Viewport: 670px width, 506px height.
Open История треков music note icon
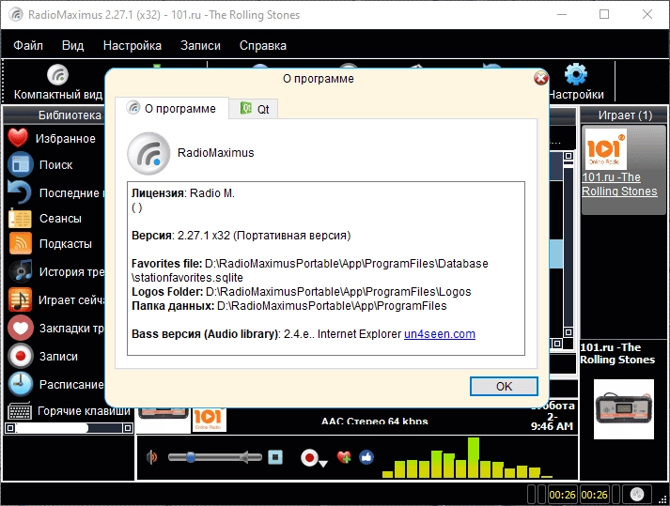click(21, 271)
